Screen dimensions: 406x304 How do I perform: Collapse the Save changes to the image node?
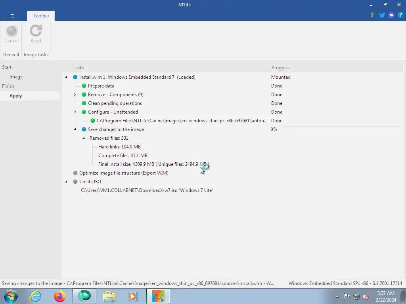(x=75, y=129)
